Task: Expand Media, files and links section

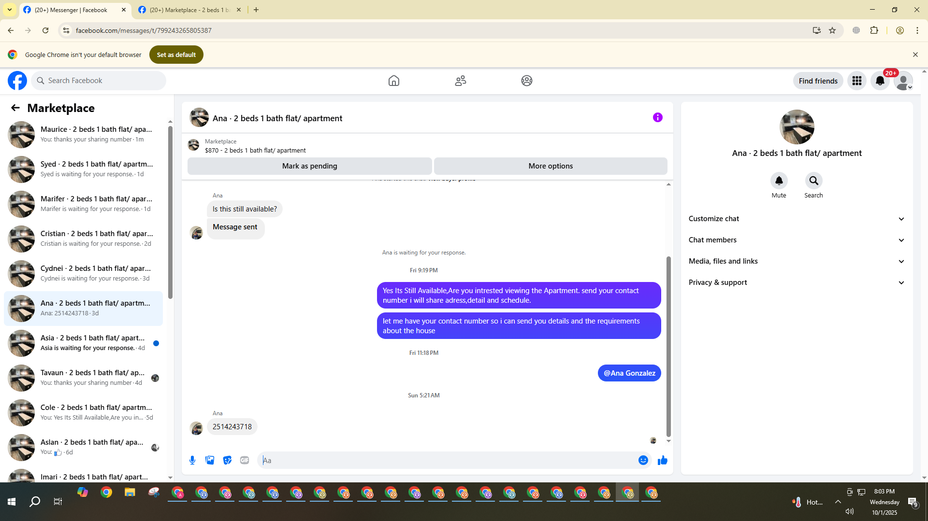Action: 797,261
